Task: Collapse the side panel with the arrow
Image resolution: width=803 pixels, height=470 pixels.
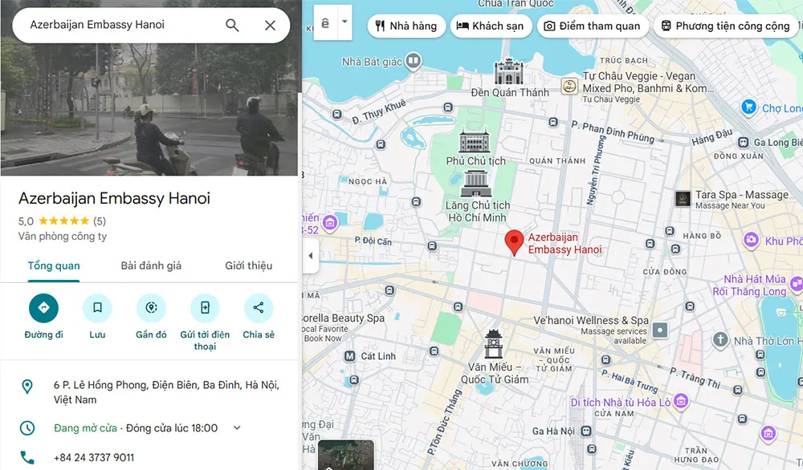Action: [310, 256]
